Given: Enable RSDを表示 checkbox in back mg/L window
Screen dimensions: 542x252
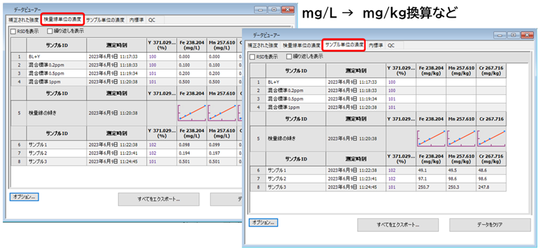Looking at the screenshot, I should click(13, 31).
